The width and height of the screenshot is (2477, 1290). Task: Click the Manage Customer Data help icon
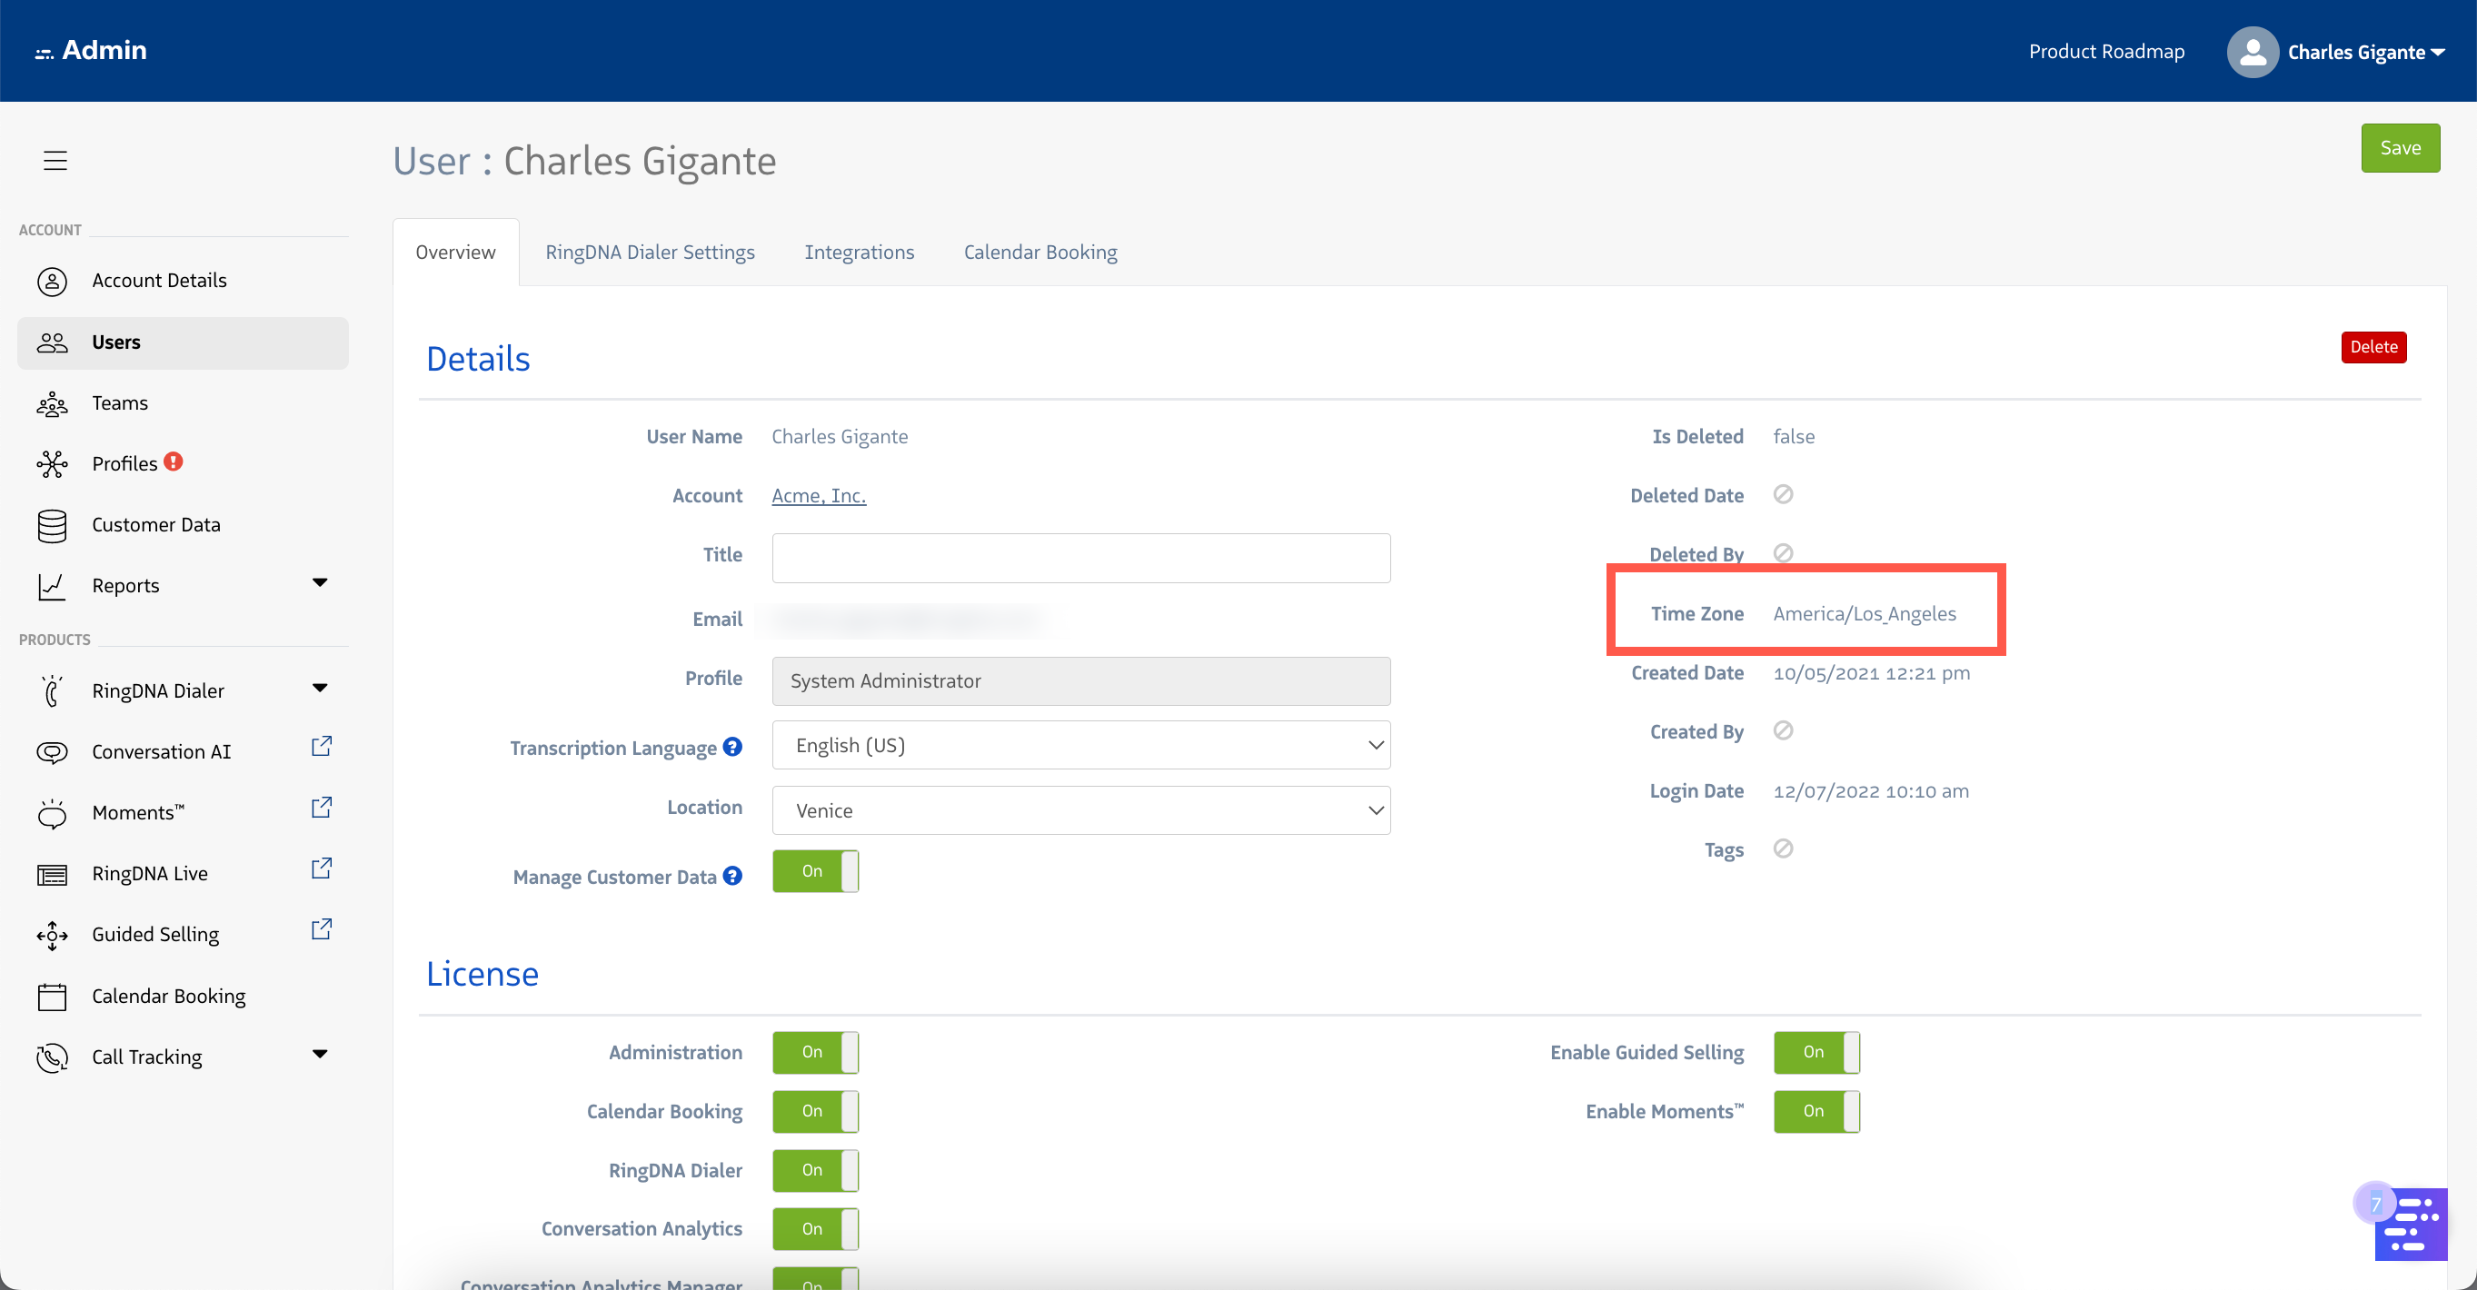pos(732,876)
